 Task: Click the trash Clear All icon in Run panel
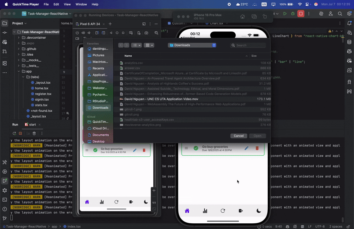[x=34, y=133]
